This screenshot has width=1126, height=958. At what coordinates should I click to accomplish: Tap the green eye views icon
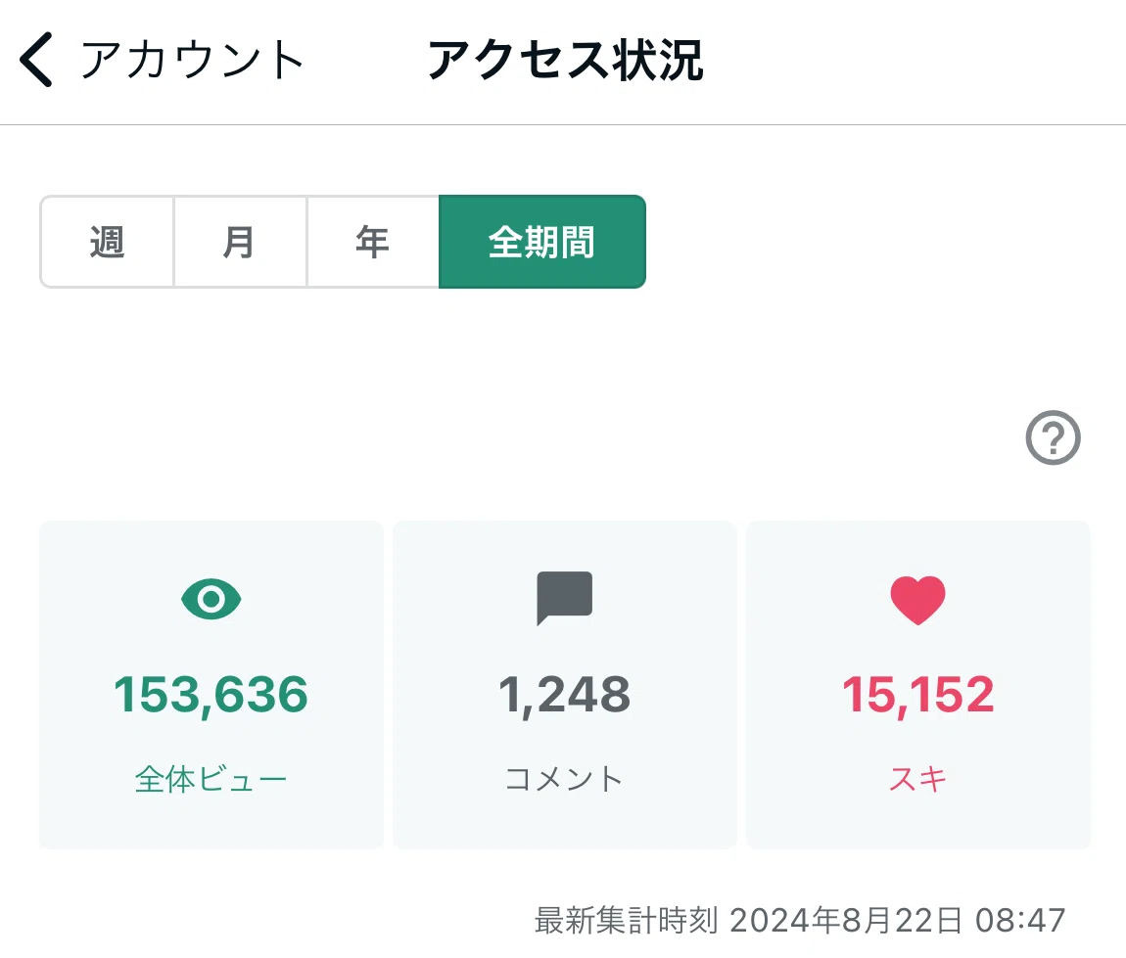click(211, 599)
